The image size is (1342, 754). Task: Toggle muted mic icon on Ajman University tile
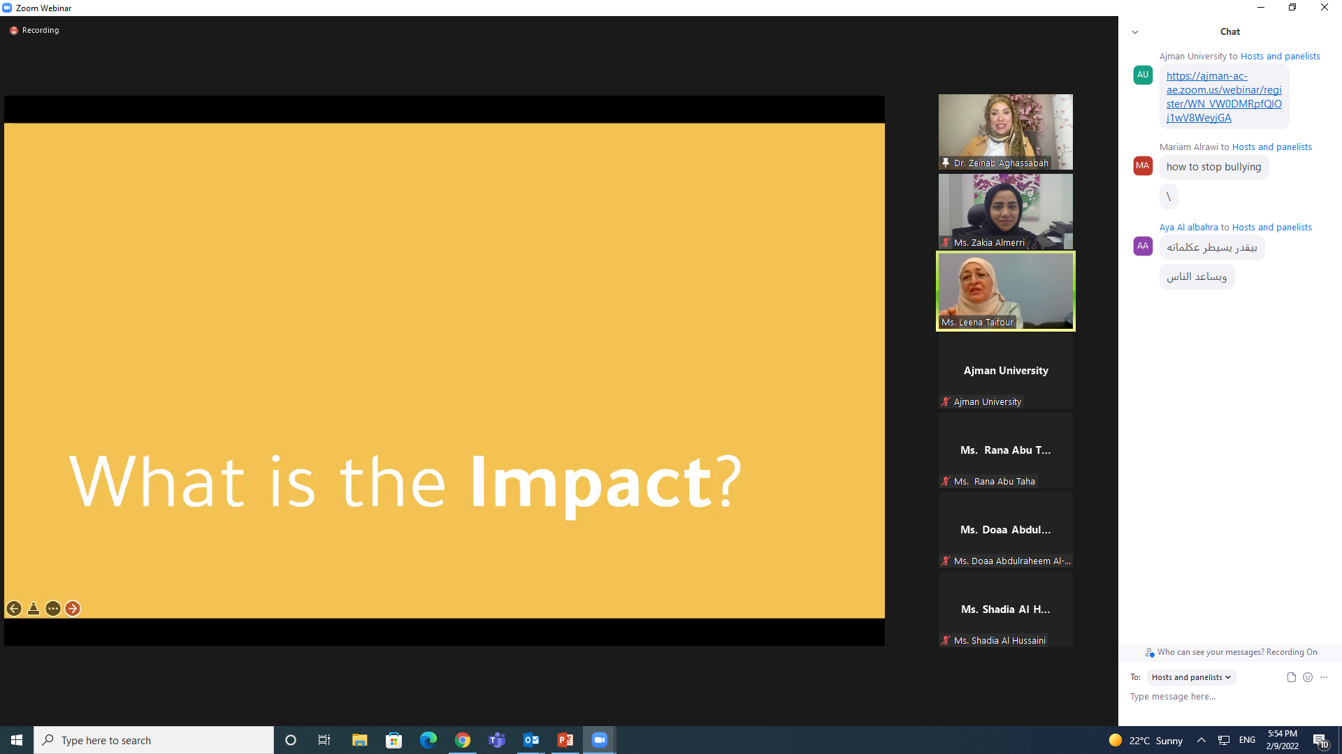pyautogui.click(x=946, y=402)
